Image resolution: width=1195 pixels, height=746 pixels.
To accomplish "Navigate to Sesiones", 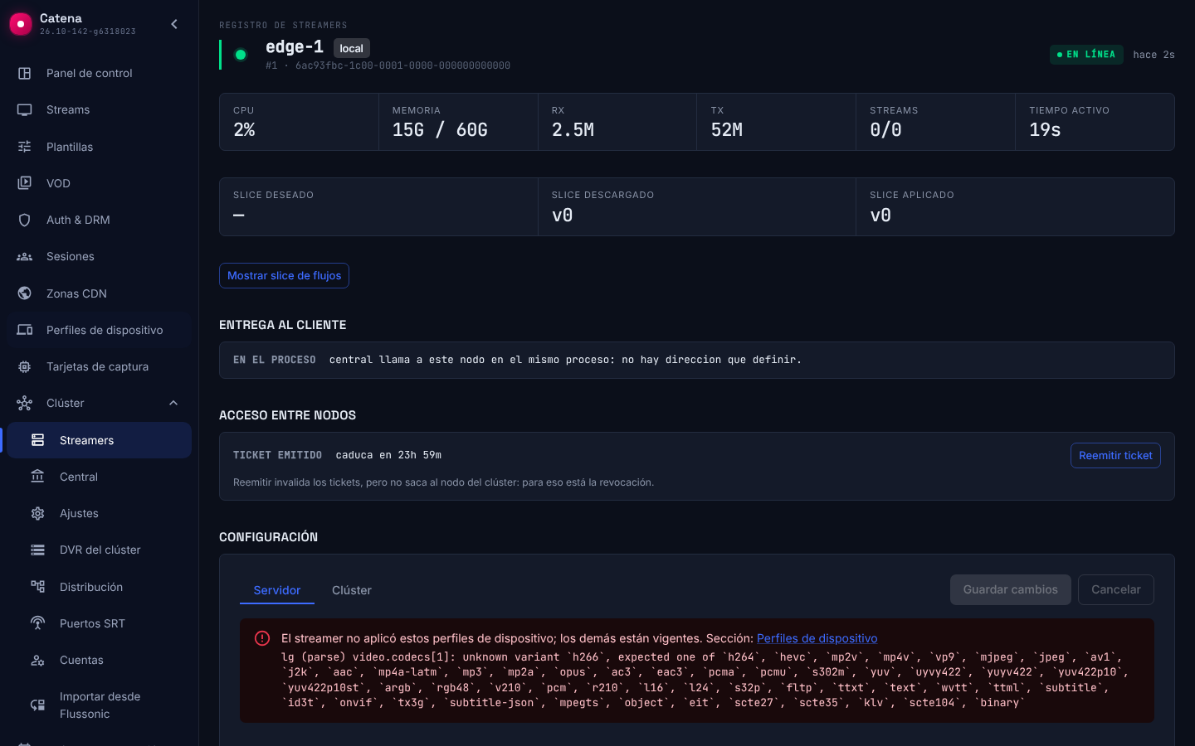I will (99, 256).
